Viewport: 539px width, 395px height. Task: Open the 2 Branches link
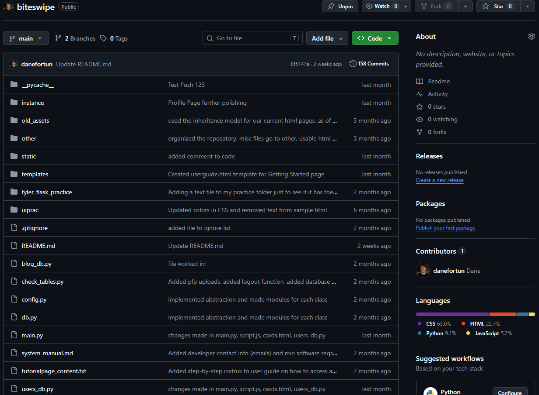pyautogui.click(x=75, y=38)
